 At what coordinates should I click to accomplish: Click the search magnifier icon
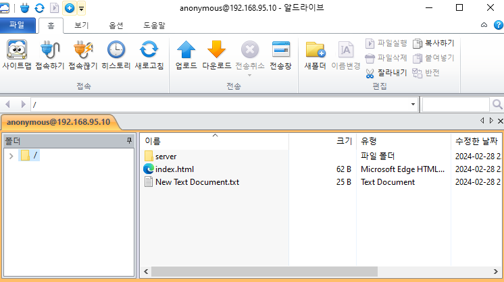(x=497, y=105)
